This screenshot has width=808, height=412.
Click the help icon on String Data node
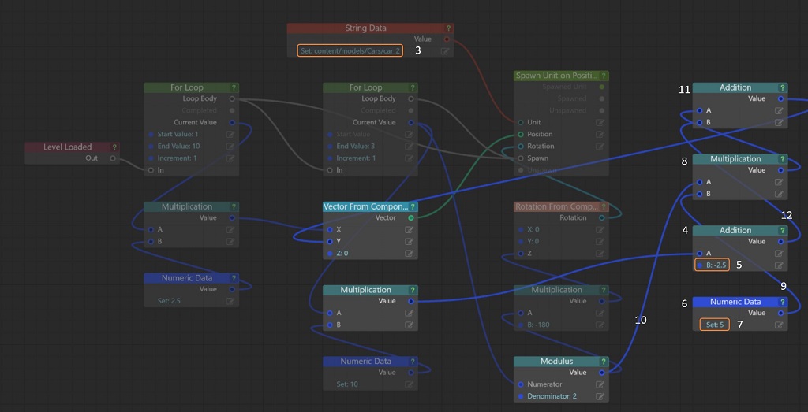[x=448, y=28]
